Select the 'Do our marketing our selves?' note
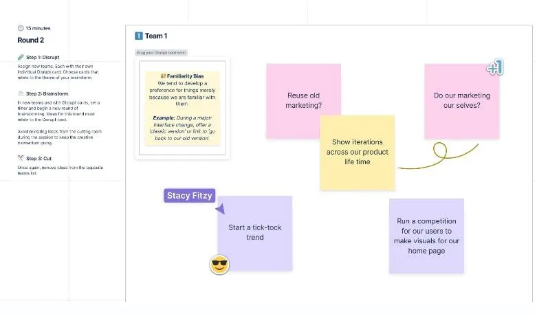The width and height of the screenshot is (537, 316). 461,101
